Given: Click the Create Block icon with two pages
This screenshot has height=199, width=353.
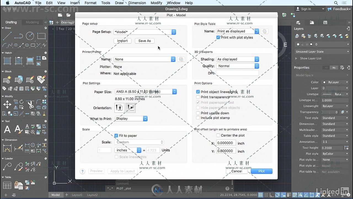Looking at the screenshot, I should [x=18, y=80].
